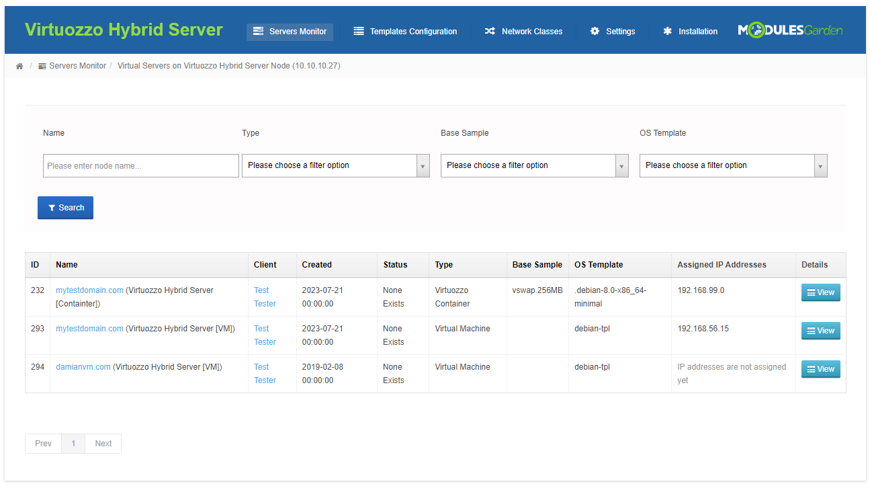Open the Installation tab
Screen dimensions: 870x488
pyautogui.click(x=689, y=32)
